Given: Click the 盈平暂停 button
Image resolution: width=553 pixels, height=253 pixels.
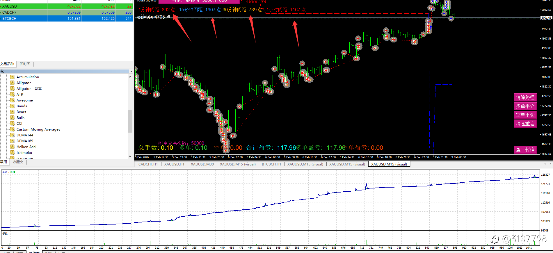Looking at the screenshot, I should pyautogui.click(x=525, y=150).
